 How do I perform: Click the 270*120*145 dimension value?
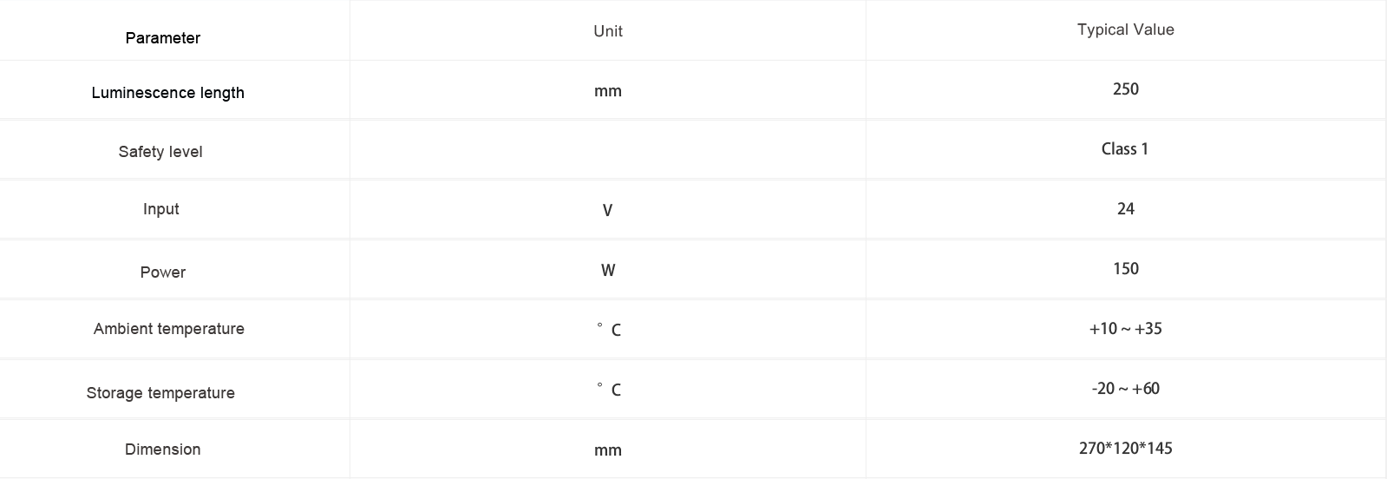point(1125,449)
